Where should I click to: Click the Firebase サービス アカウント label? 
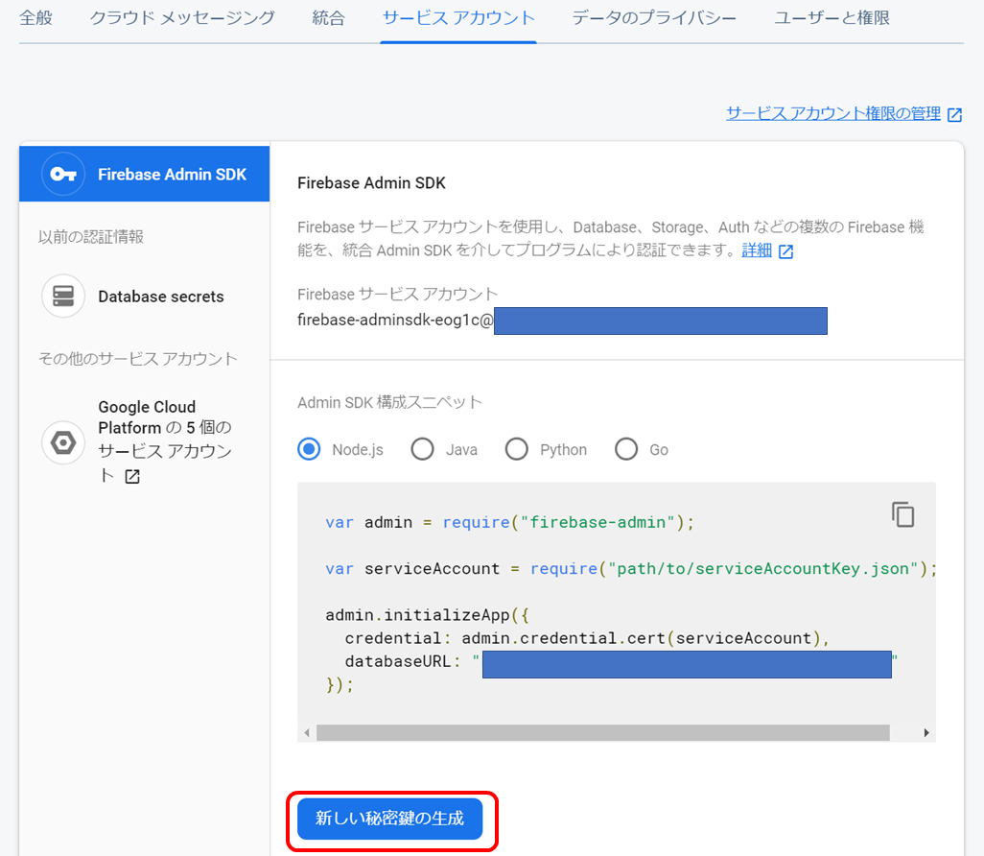[x=397, y=294]
